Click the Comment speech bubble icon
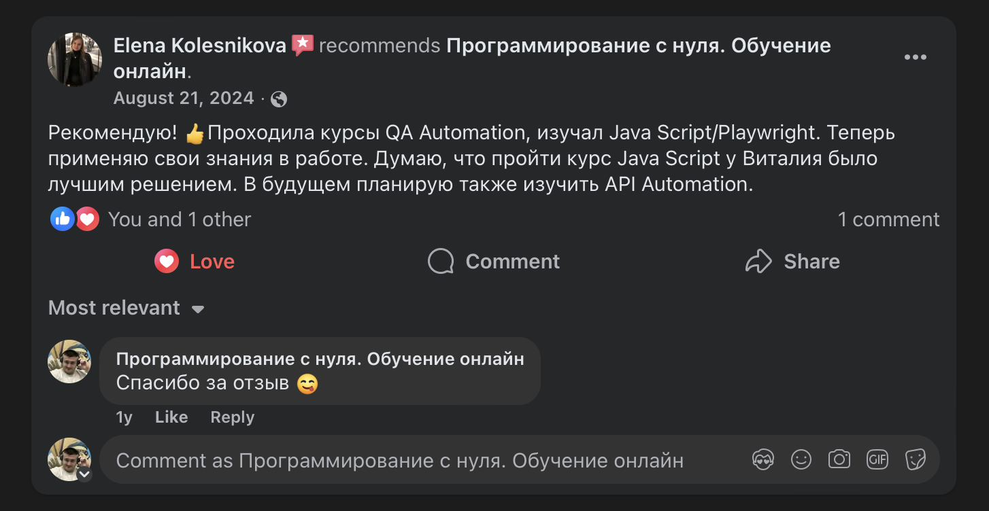The height and width of the screenshot is (511, 989). (x=441, y=261)
